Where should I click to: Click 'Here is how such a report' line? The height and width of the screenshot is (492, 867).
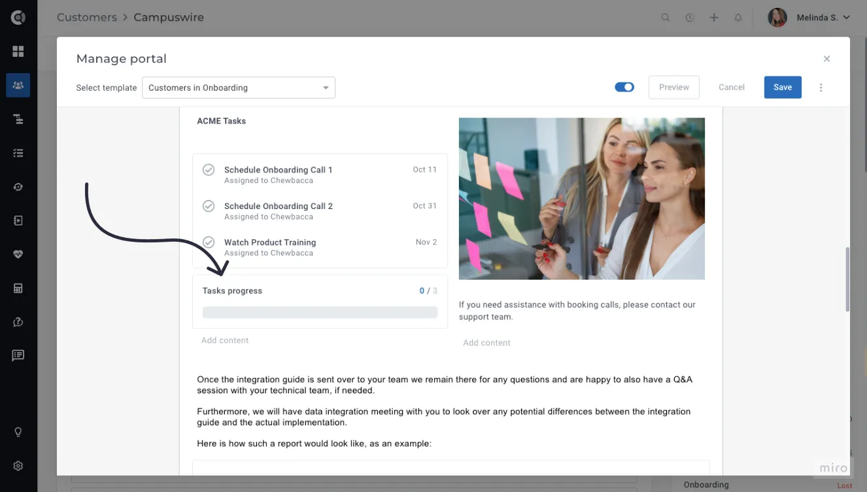[314, 444]
